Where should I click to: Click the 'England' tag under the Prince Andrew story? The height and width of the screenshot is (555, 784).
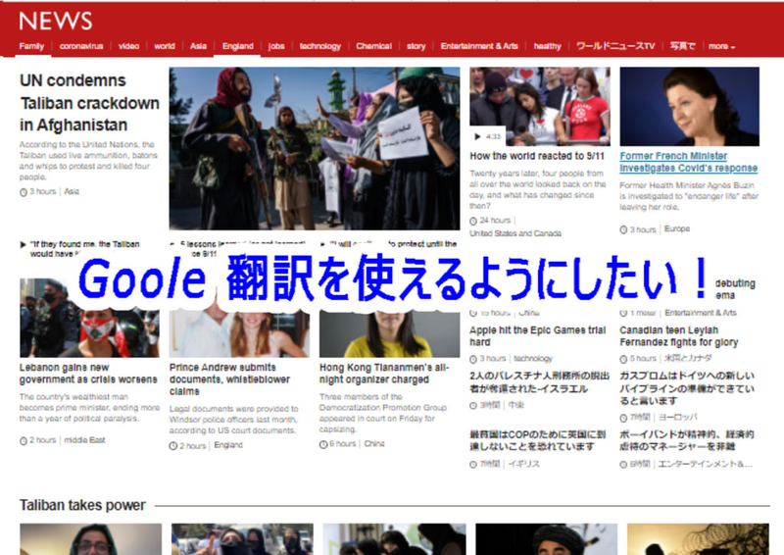(228, 445)
